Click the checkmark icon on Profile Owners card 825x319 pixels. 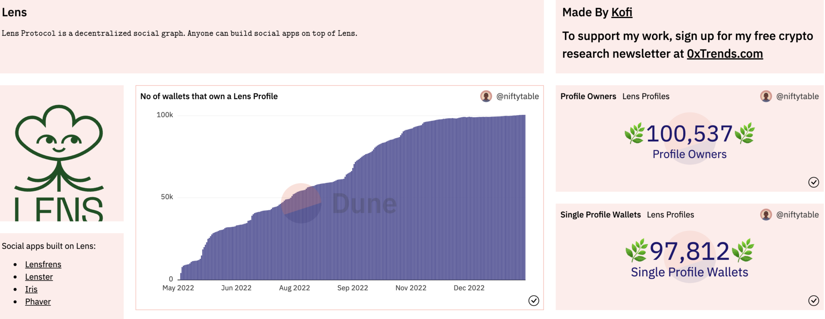pyautogui.click(x=813, y=182)
